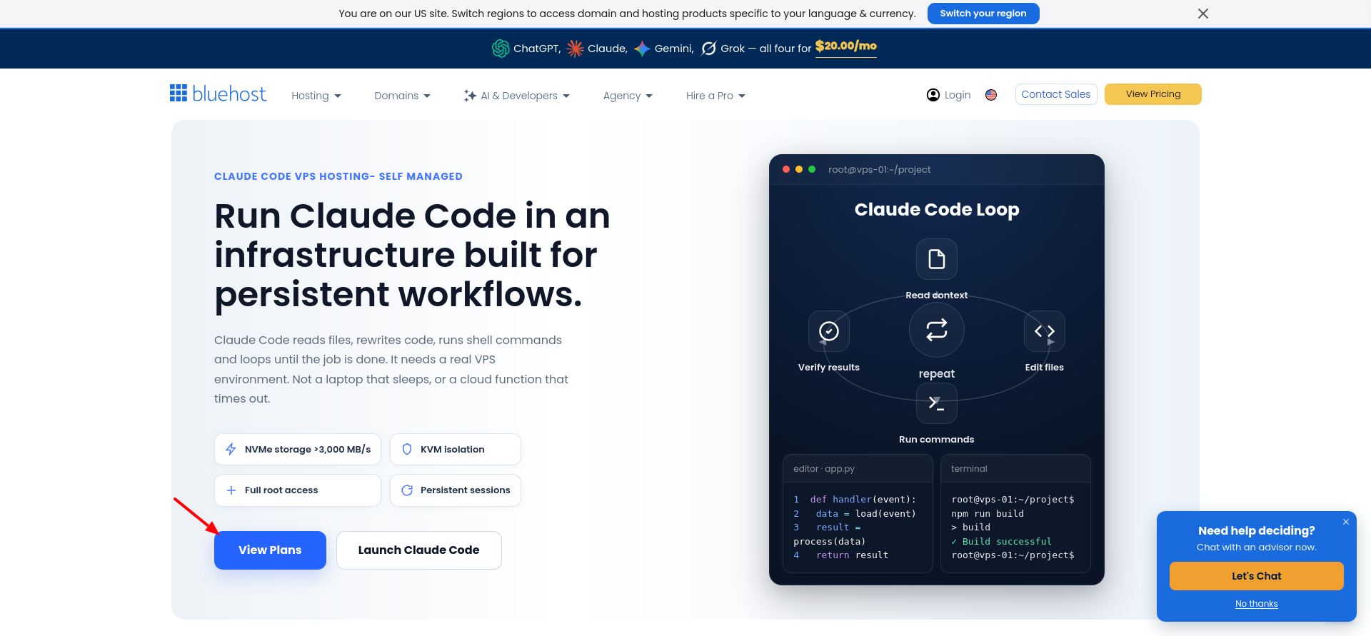Expand the Domains dropdown menu
This screenshot has width=1371, height=636.
pos(402,96)
